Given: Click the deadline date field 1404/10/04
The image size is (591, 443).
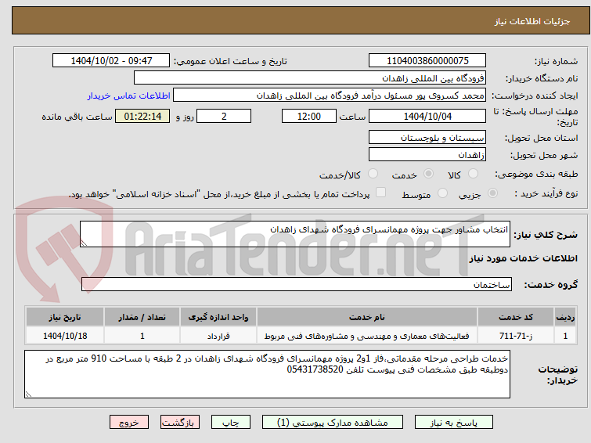Looking at the screenshot, I should point(427,116).
